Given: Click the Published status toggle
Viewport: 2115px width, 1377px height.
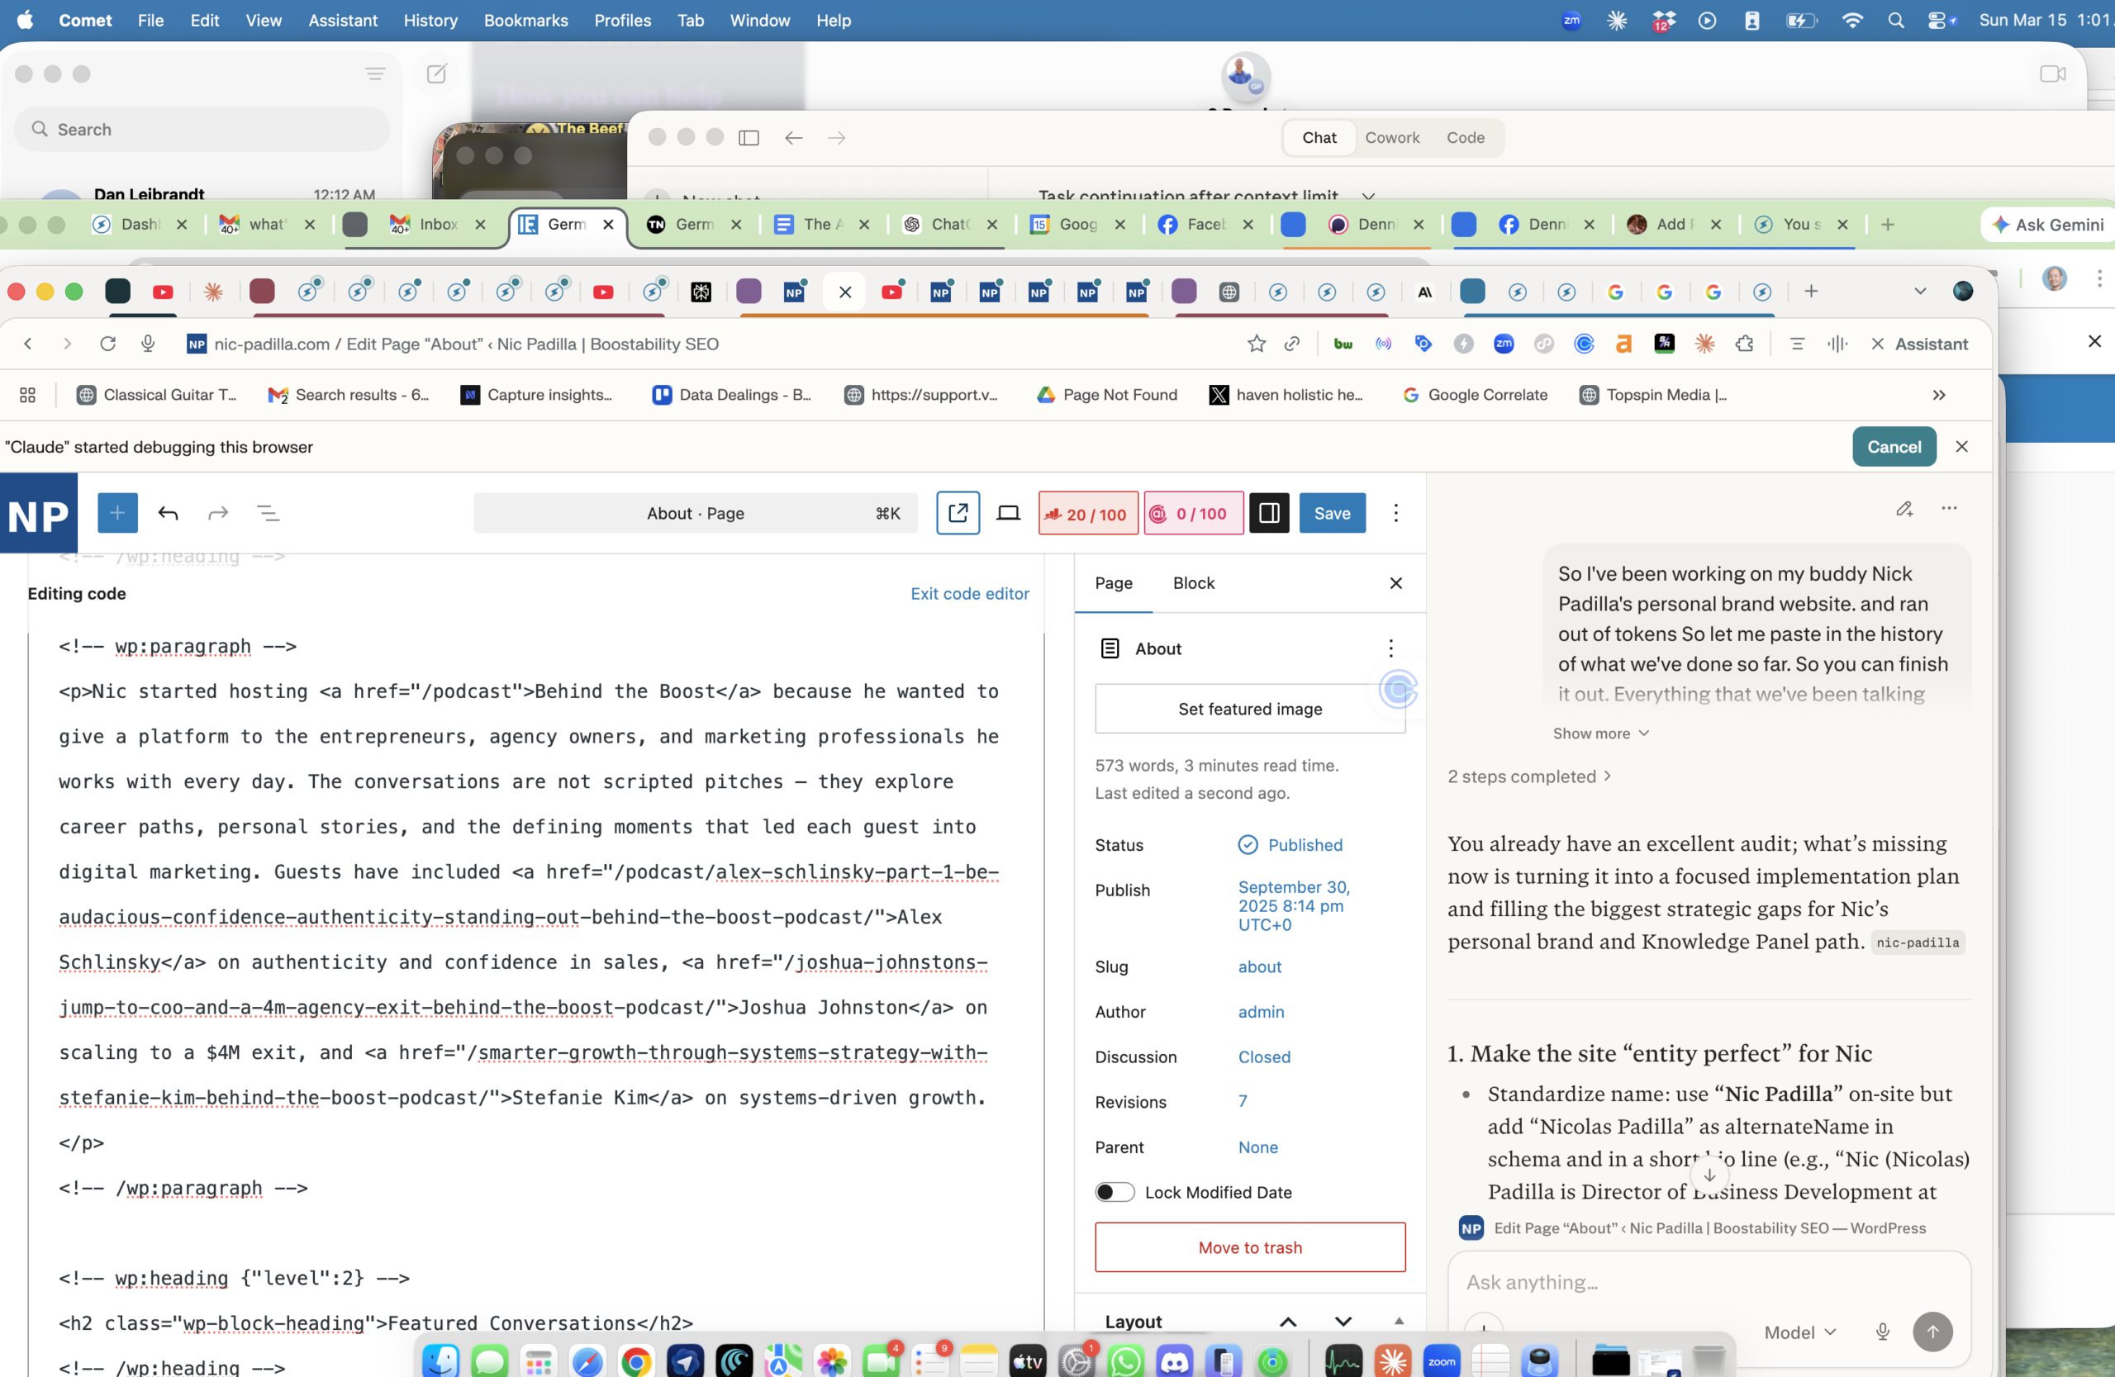Looking at the screenshot, I should click(1290, 844).
